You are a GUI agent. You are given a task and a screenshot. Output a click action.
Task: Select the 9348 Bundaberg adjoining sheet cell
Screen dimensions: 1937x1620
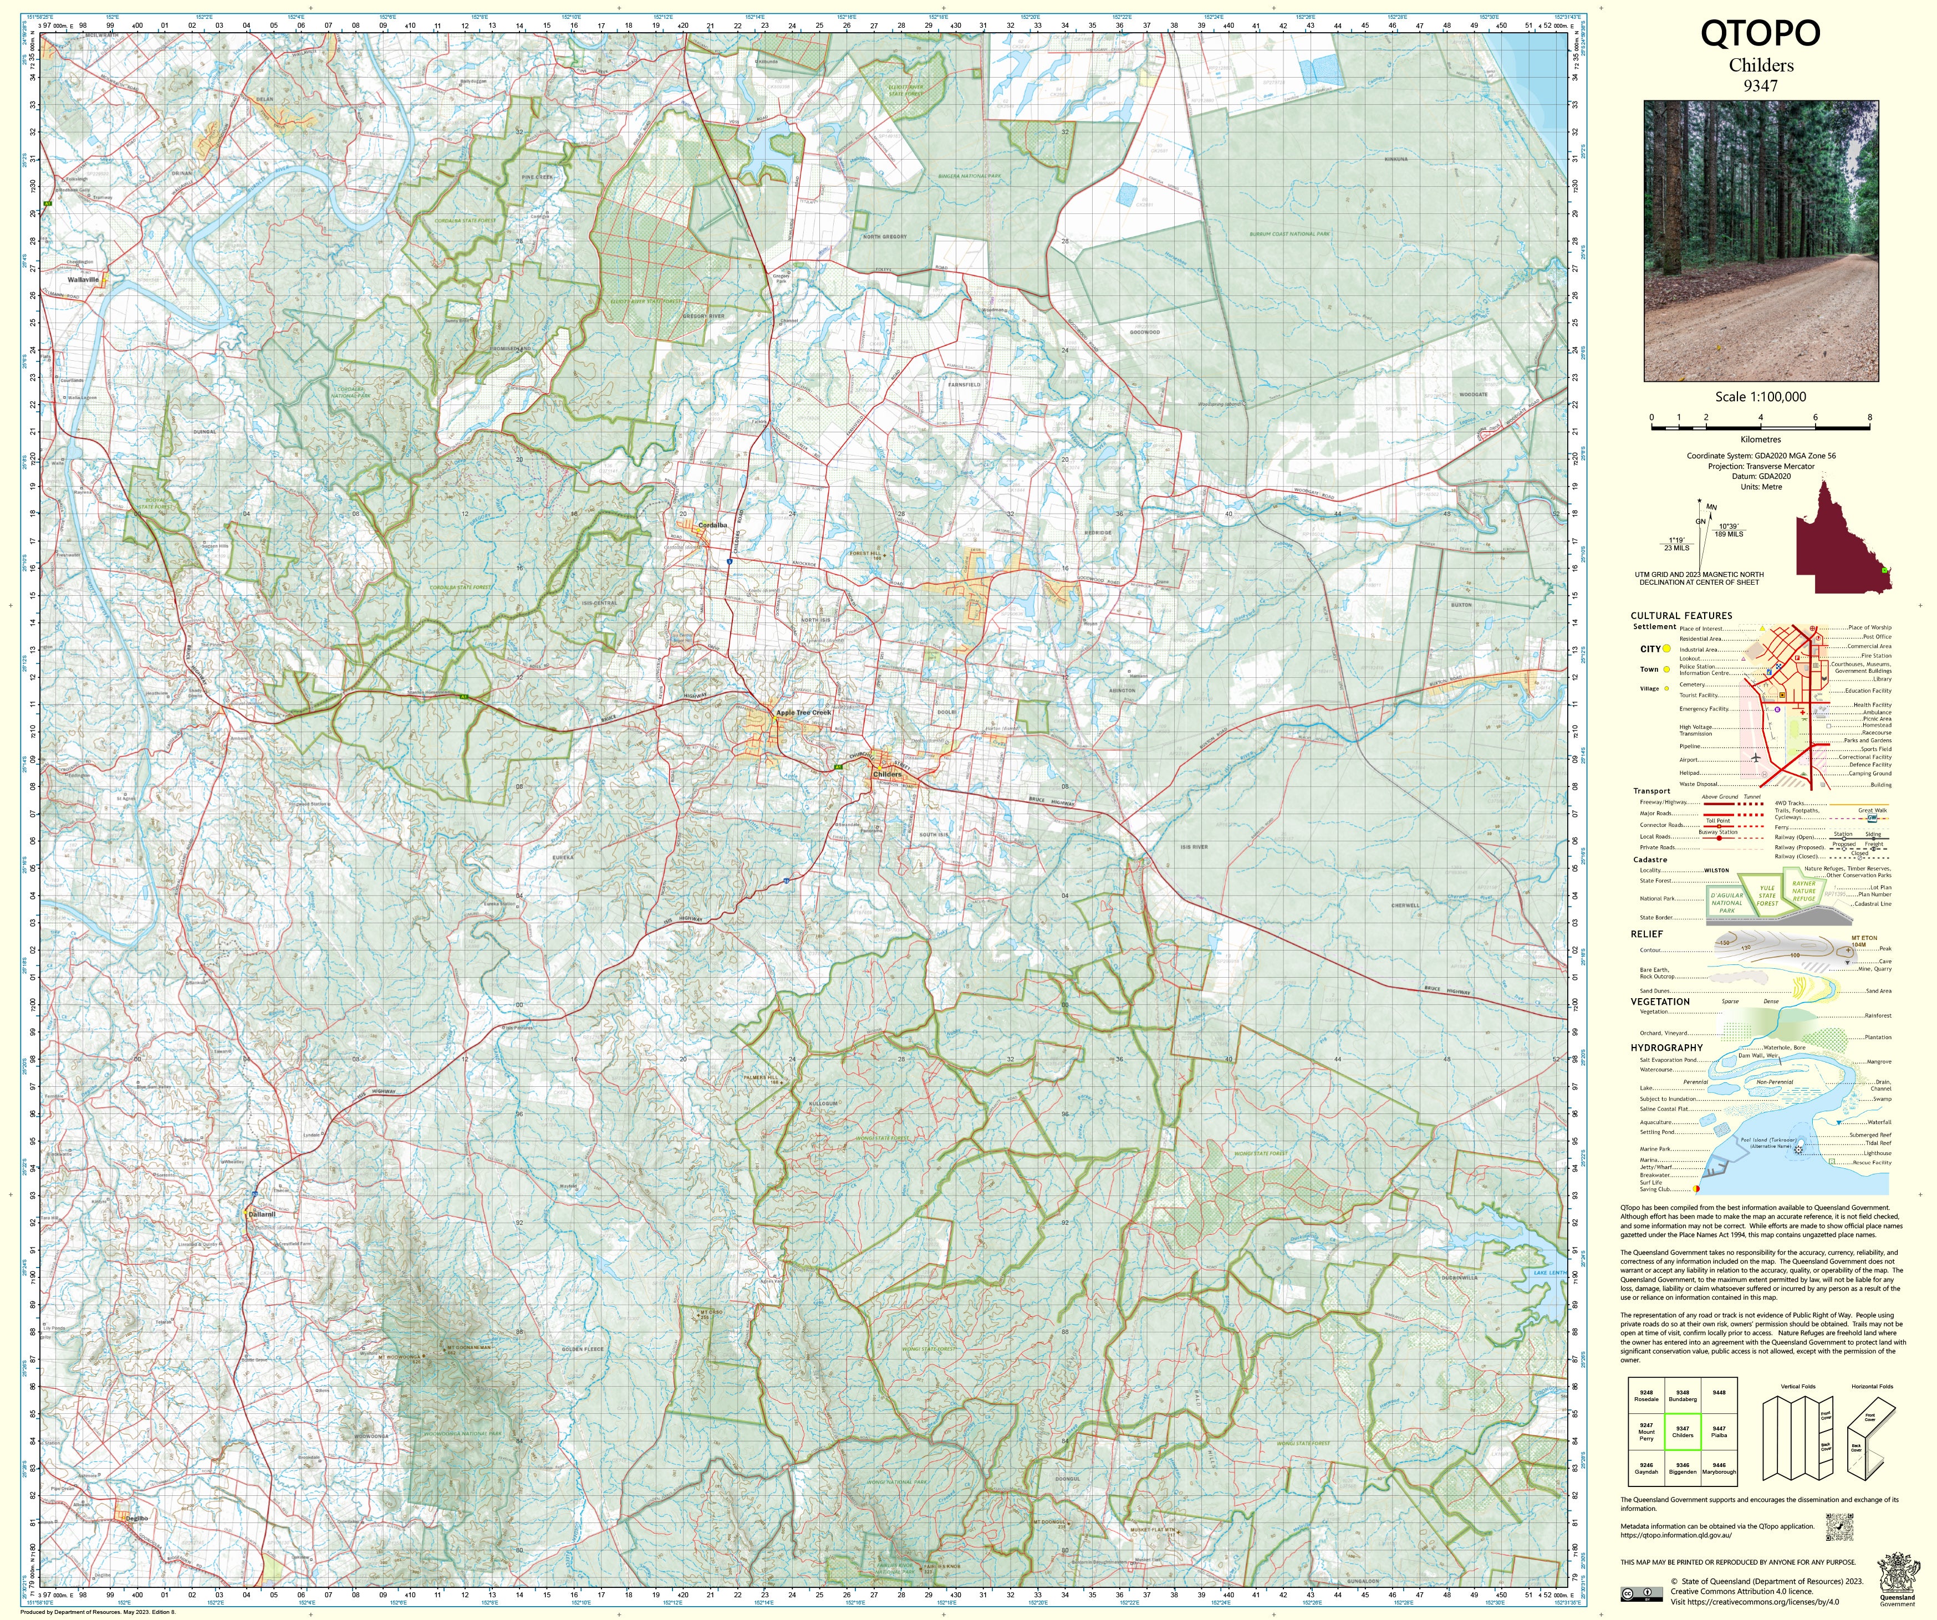tap(1683, 1396)
